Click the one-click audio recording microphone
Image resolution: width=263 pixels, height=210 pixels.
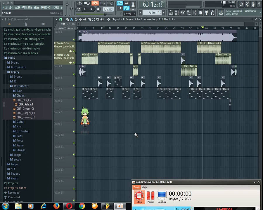[x=253, y=4]
